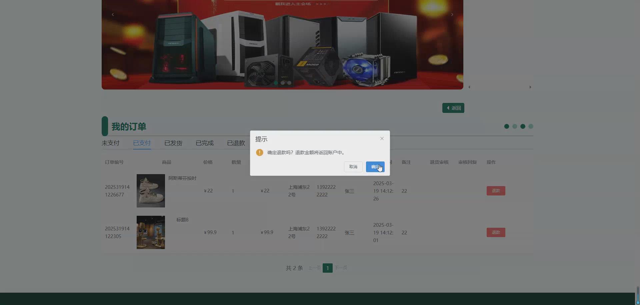Image resolution: width=640 pixels, height=305 pixels.
Task: Click the 价格 column header
Action: coord(208,162)
